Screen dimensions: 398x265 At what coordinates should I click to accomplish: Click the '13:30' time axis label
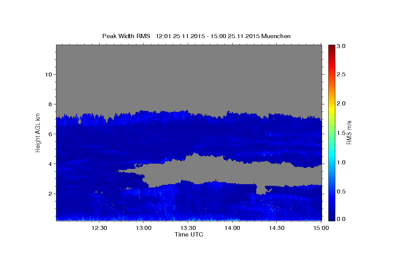click(x=188, y=228)
